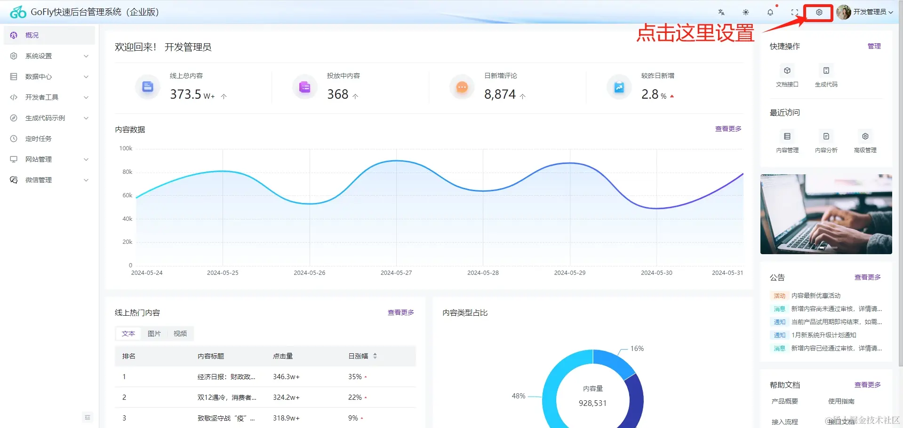903x428 pixels.
Task: Click the 324.2w+ click count cell
Action: pos(286,397)
